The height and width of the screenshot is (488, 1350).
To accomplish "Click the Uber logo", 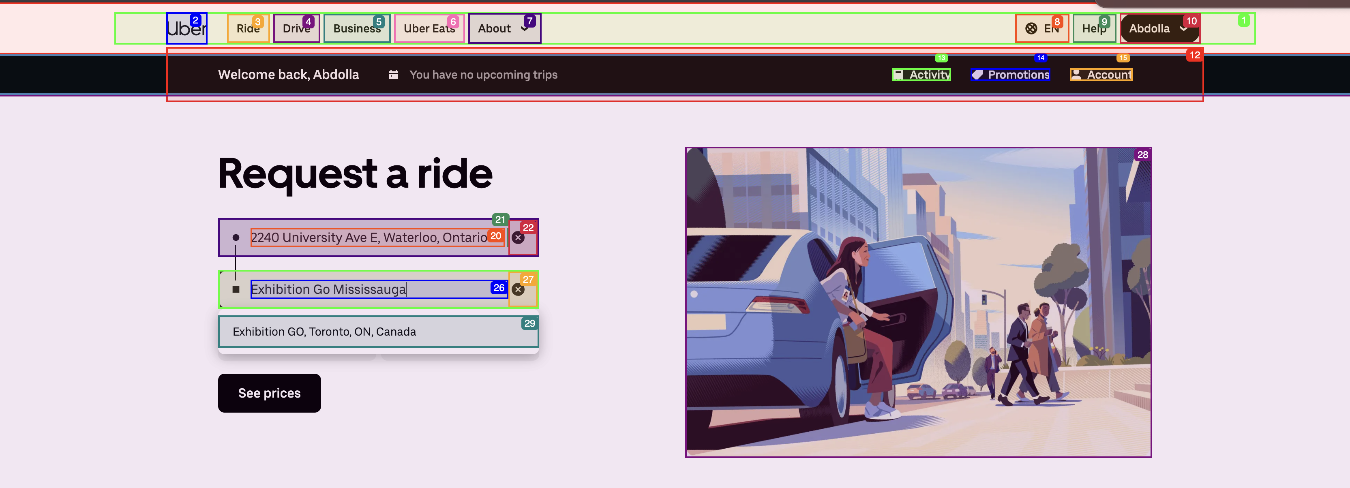I will [x=186, y=29].
